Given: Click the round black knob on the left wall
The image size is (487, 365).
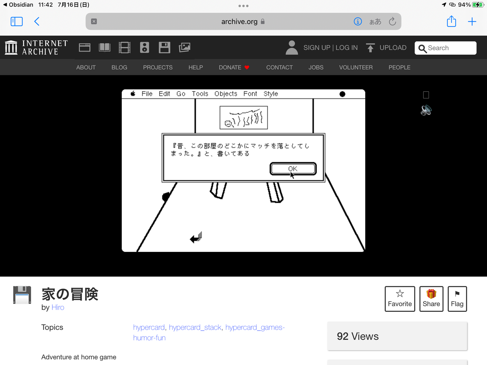Looking at the screenshot, I should [x=166, y=197].
